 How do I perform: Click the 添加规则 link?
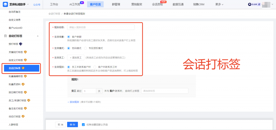click(73, 102)
